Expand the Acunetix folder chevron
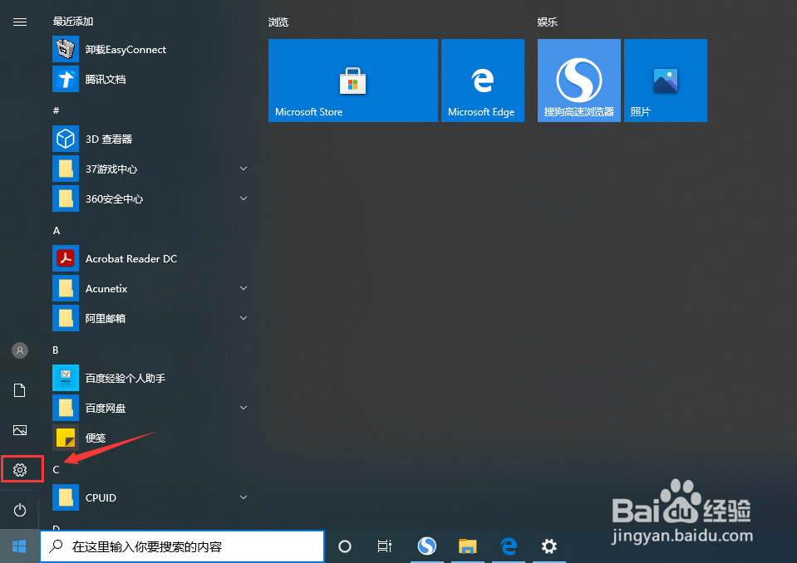This screenshot has width=797, height=563. point(244,288)
